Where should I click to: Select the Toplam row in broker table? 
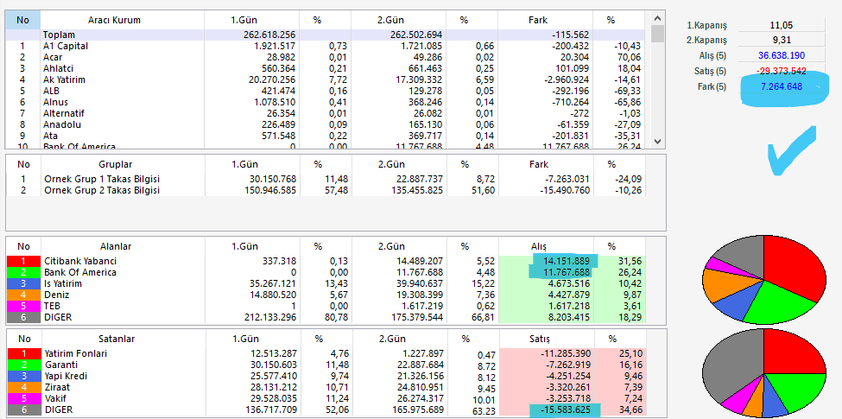coord(325,35)
